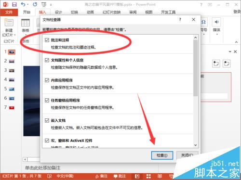Click the PowerPoint Help question mark icon
The width and height of the screenshot is (241, 180).
point(201,4)
